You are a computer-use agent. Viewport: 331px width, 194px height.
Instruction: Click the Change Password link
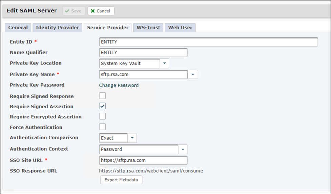[x=119, y=85]
